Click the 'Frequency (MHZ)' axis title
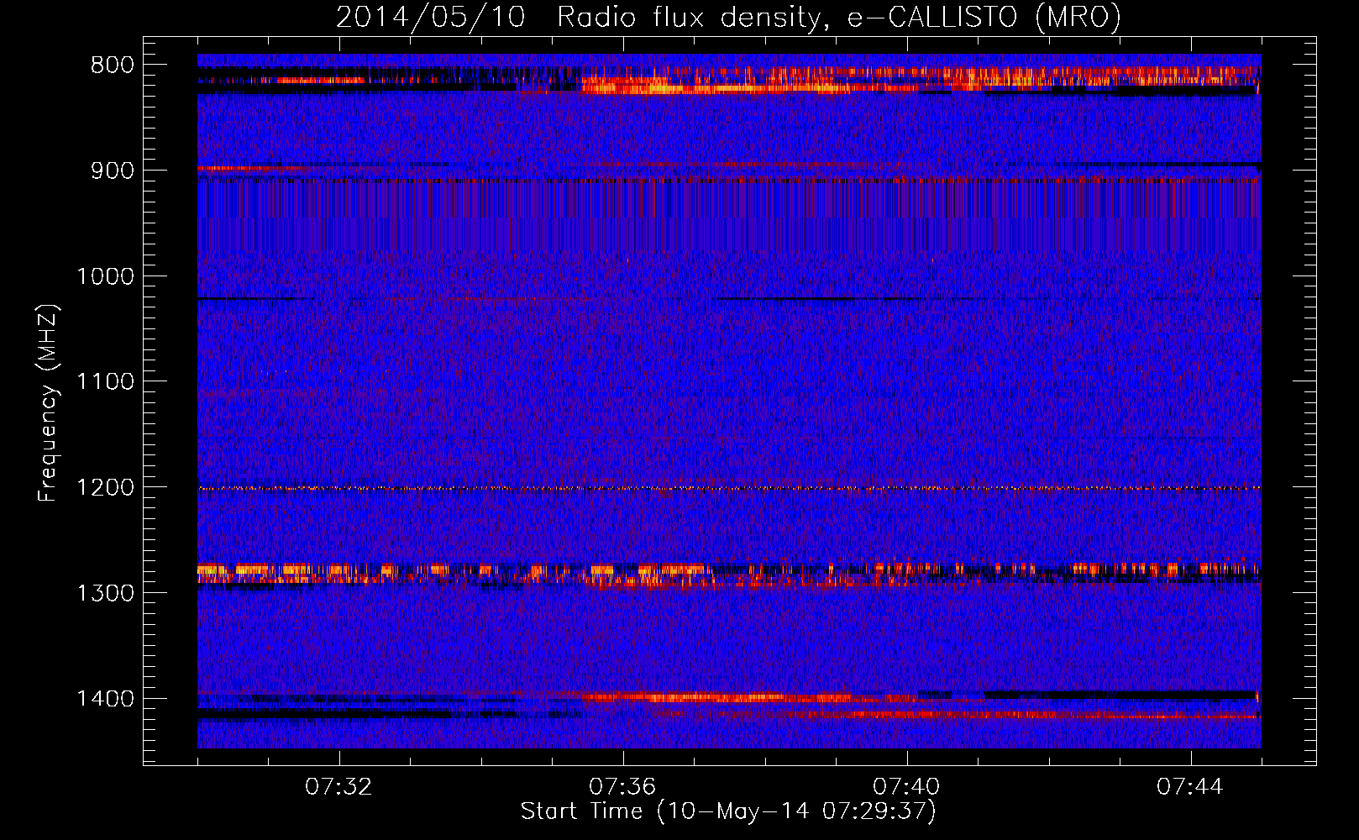 [x=49, y=403]
